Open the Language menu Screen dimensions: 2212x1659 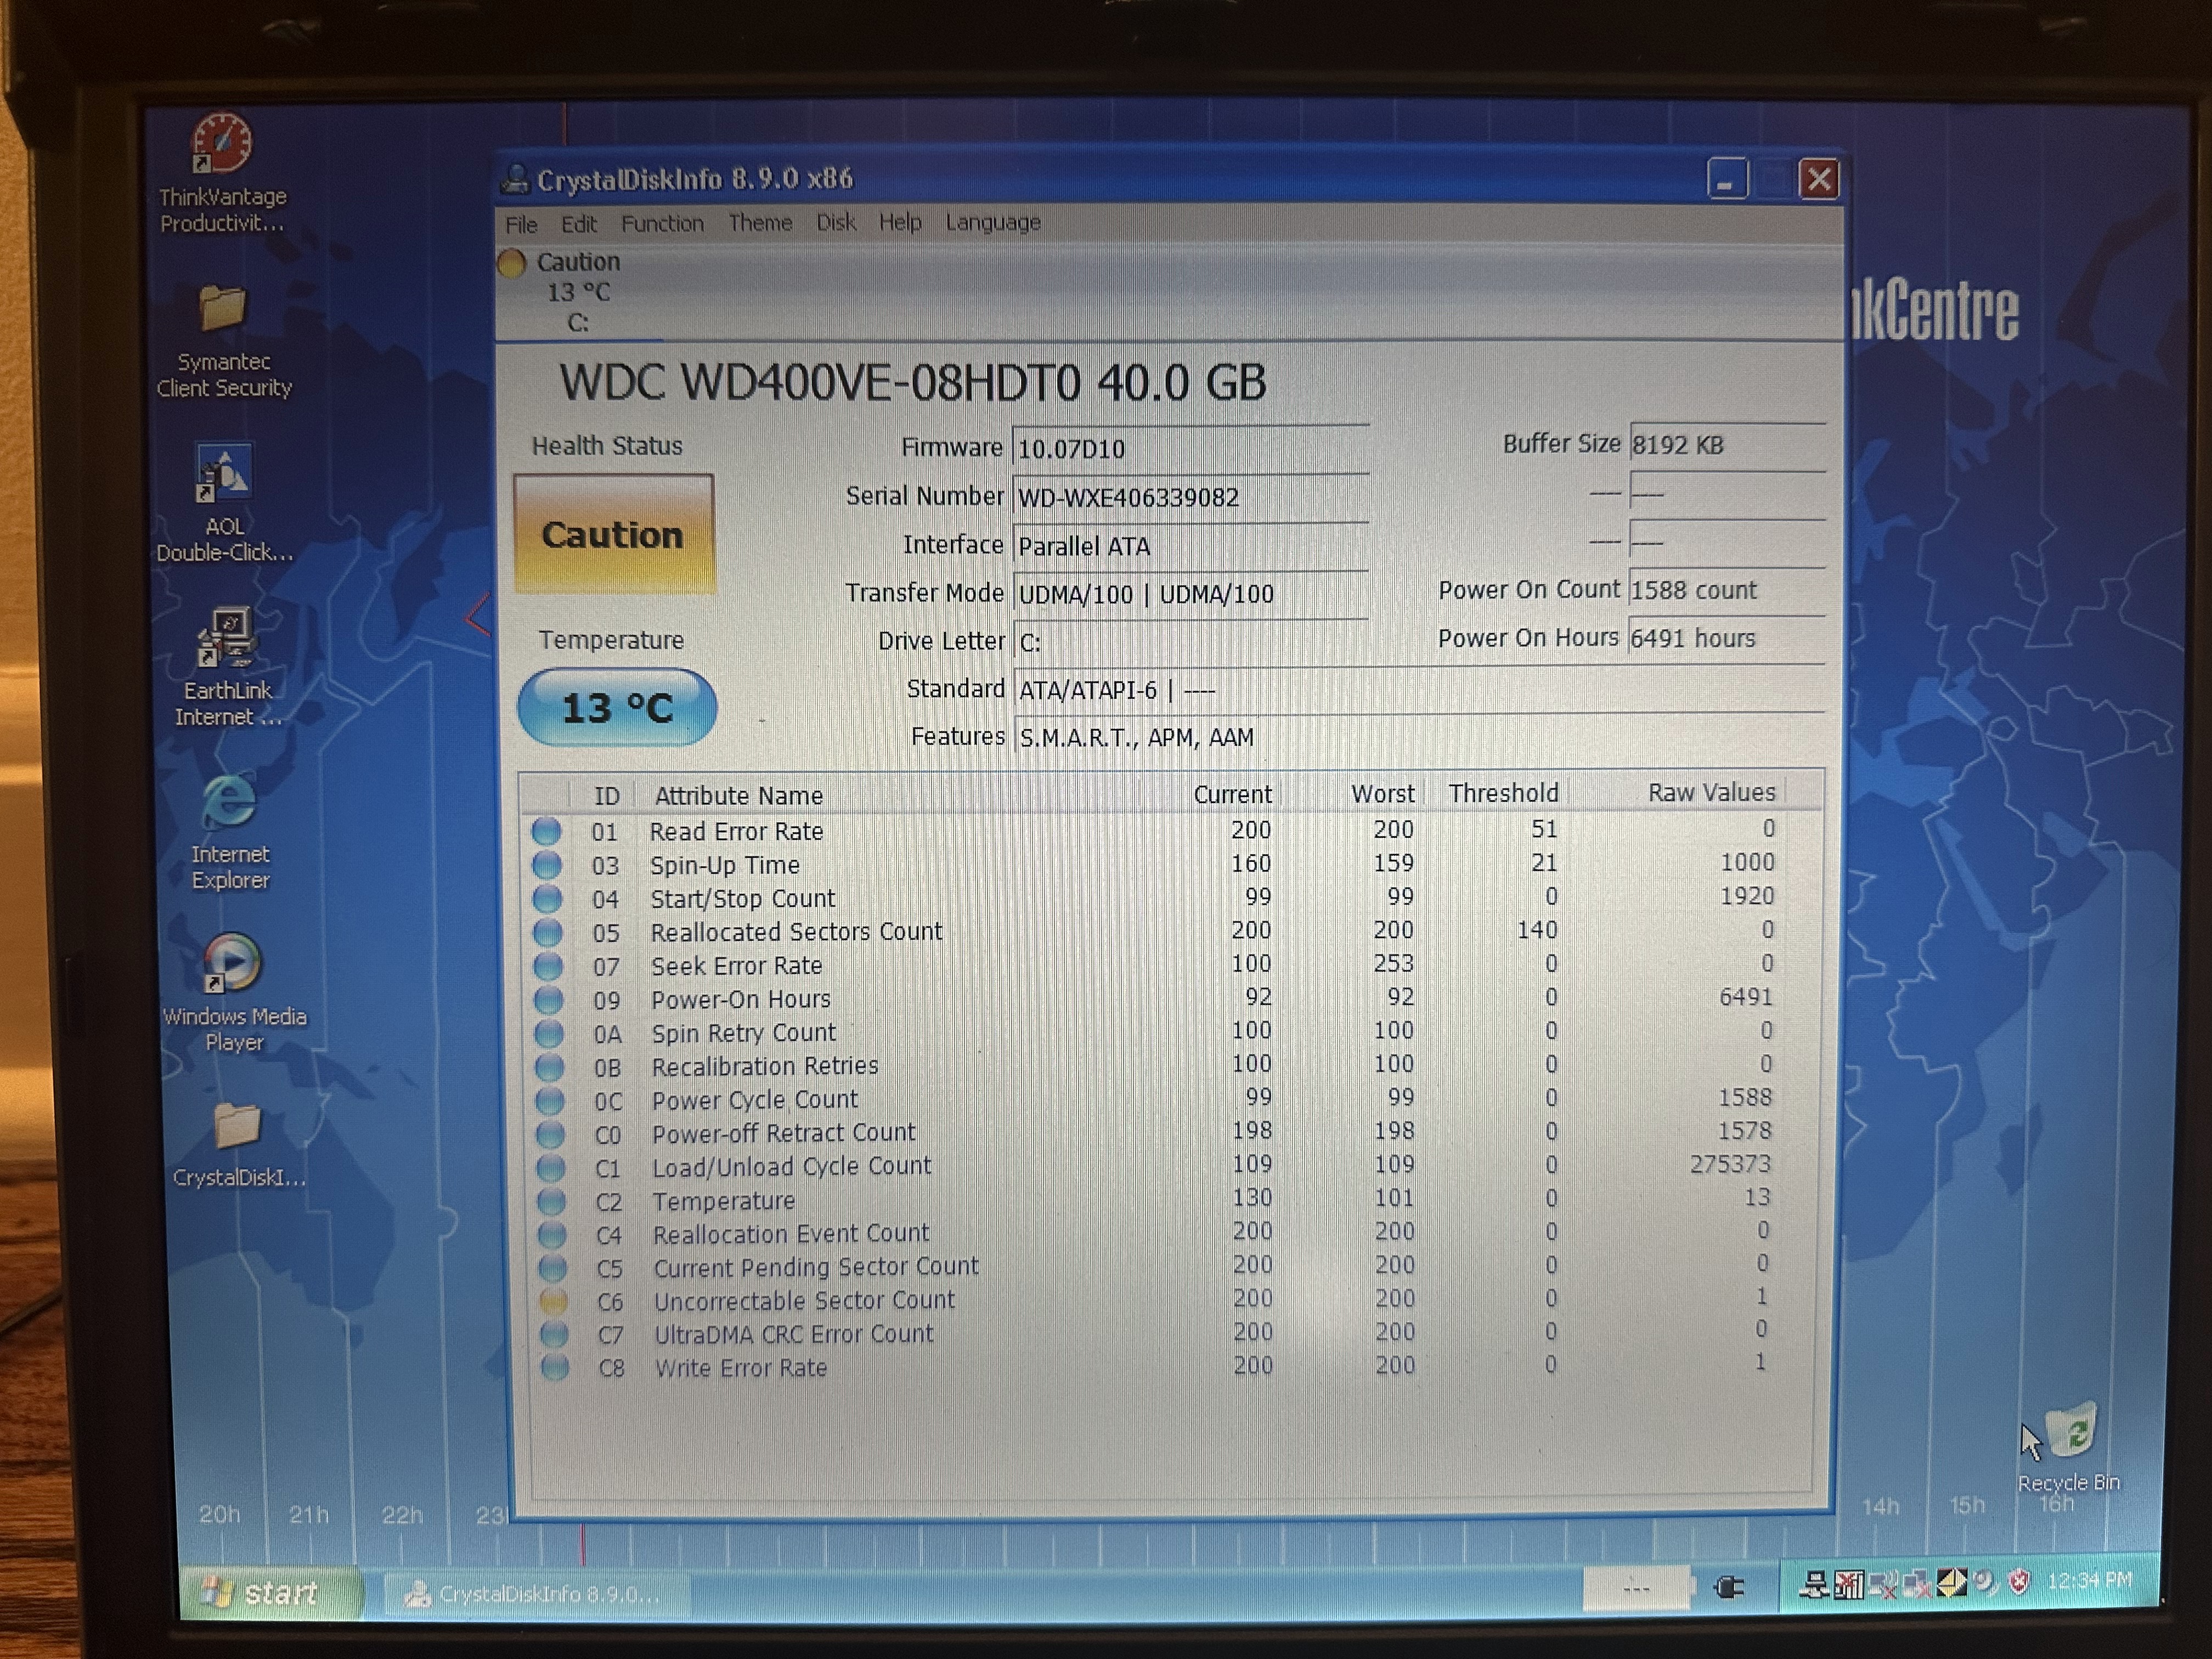point(993,222)
